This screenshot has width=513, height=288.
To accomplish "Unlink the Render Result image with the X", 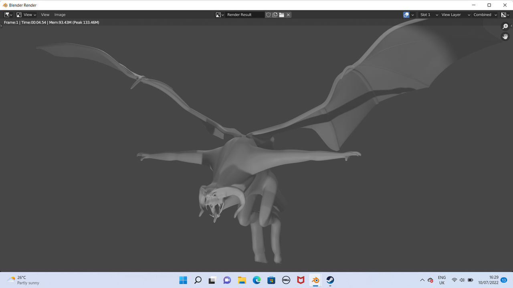I will coord(288,15).
